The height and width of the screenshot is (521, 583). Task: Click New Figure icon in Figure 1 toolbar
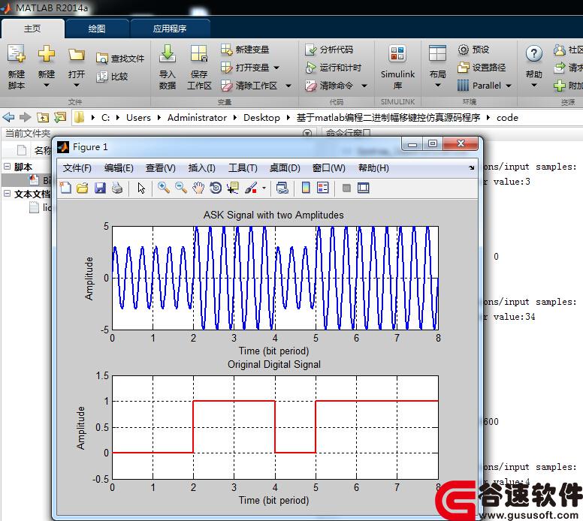[x=66, y=188]
